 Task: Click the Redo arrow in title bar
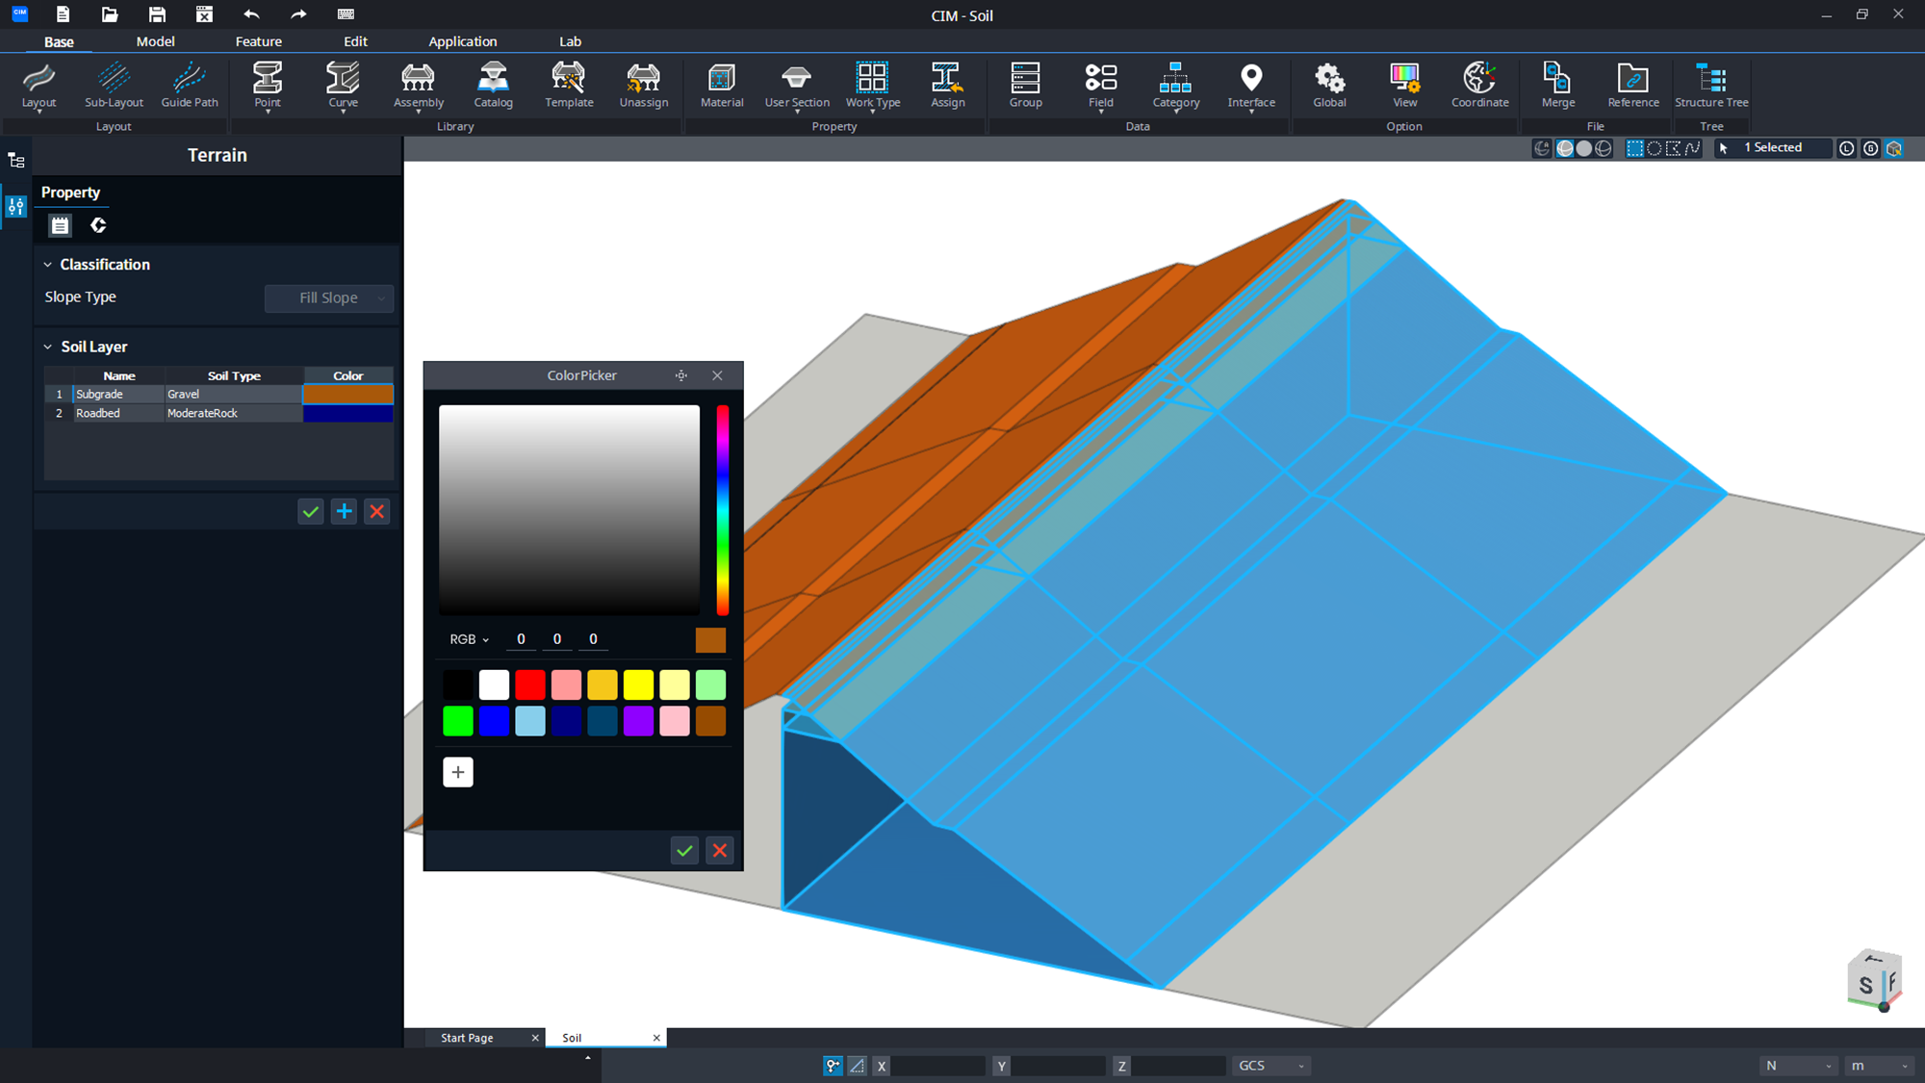click(x=298, y=14)
